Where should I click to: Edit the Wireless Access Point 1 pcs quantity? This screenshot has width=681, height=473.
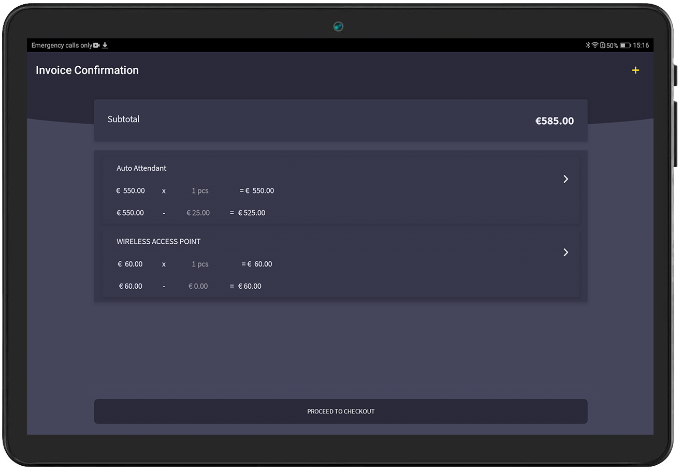(x=200, y=264)
